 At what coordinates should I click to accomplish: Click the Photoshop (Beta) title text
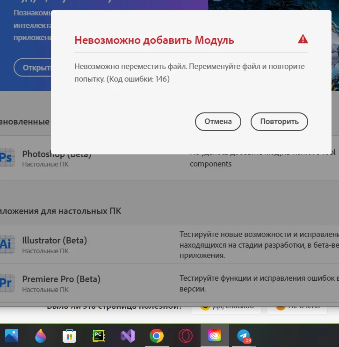[x=57, y=154]
